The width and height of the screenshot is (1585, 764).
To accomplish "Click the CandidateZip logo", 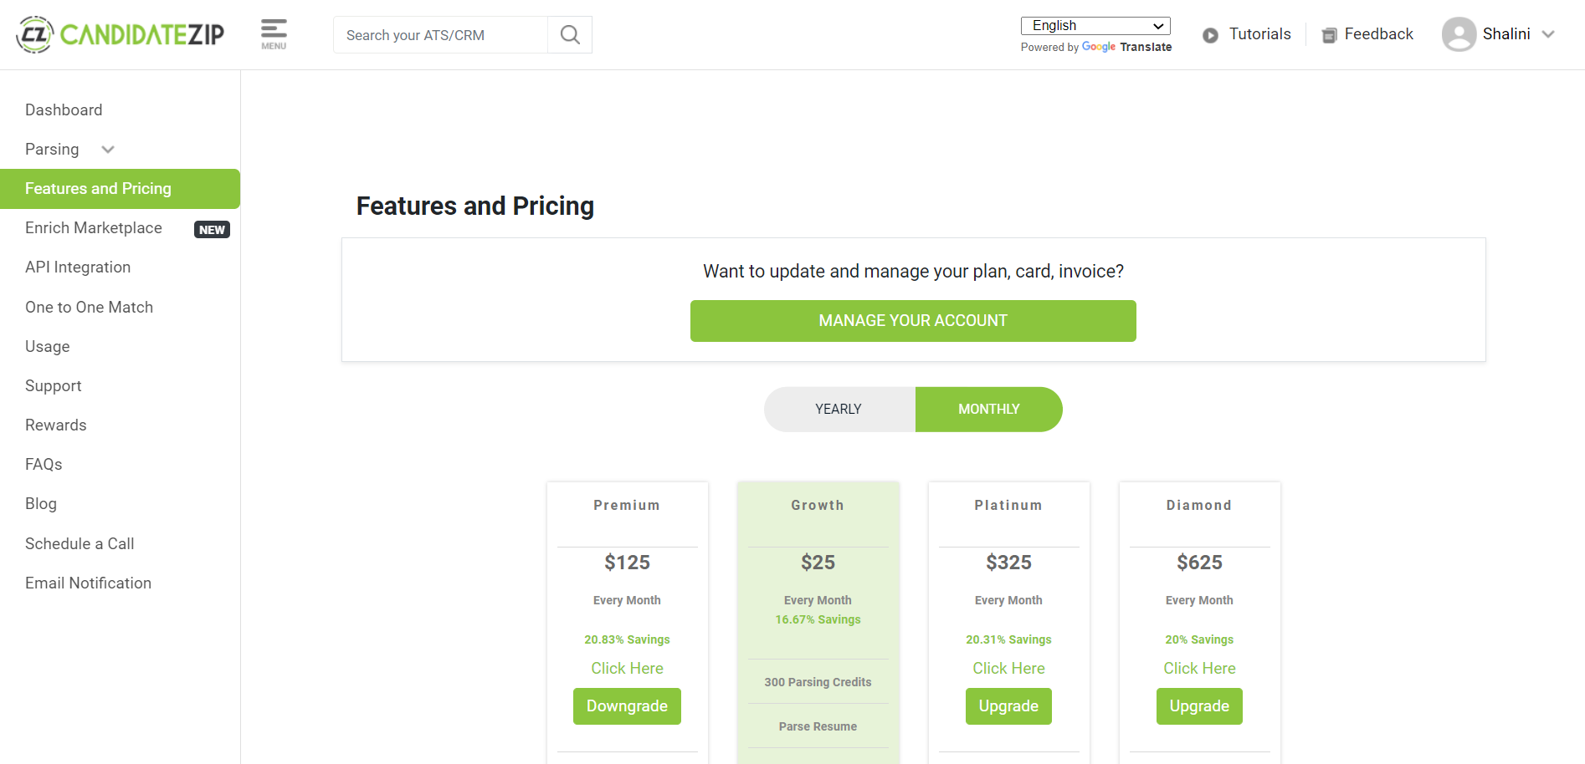I will tap(121, 34).
